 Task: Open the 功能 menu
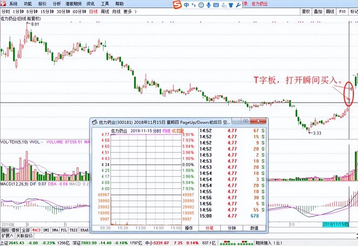28,4
